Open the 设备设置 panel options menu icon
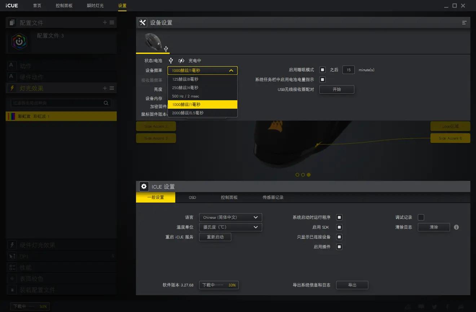 [x=464, y=22]
